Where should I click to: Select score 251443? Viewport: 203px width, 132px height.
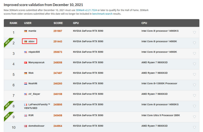point(58,42)
